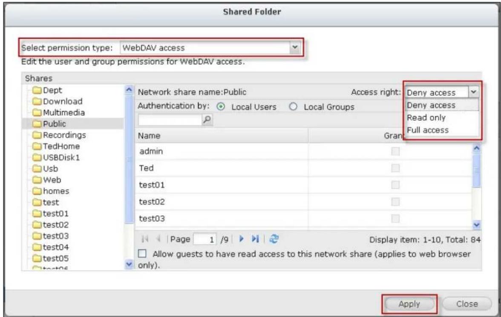Image resolution: width=501 pixels, height=317 pixels.
Task: Click the Ted user row name
Action: (147, 168)
